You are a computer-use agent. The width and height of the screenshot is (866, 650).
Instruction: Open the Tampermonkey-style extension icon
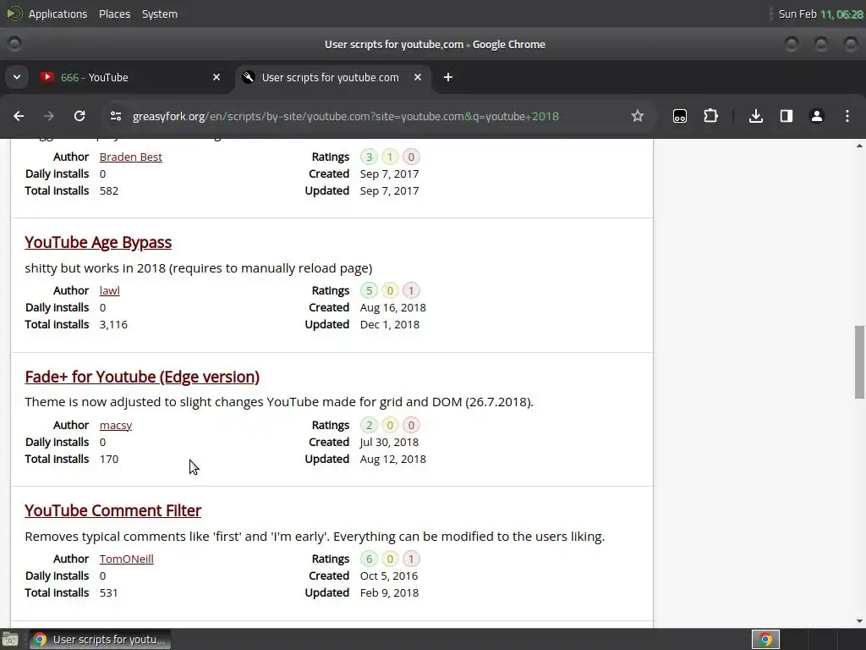[x=680, y=116]
